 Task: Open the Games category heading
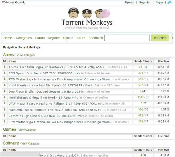point(10,129)
